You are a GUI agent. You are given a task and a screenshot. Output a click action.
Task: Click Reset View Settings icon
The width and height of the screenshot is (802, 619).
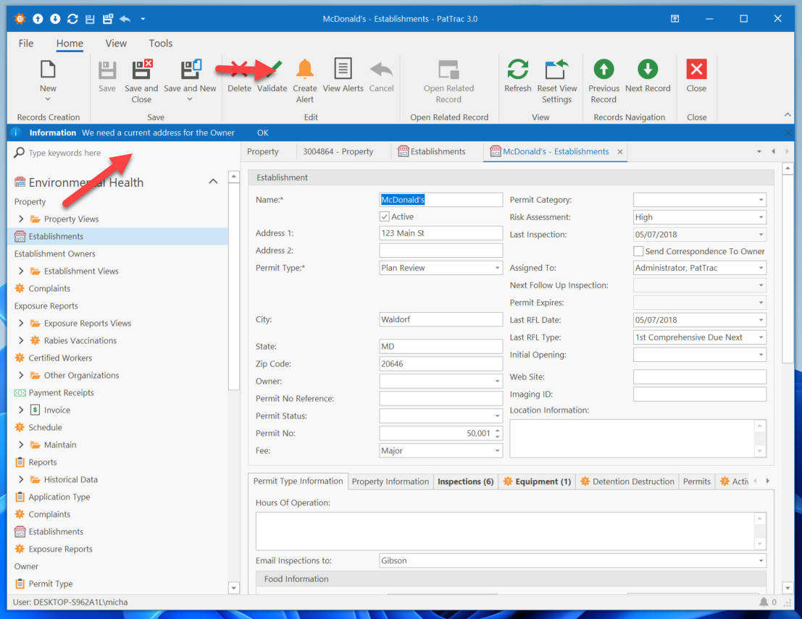(556, 69)
